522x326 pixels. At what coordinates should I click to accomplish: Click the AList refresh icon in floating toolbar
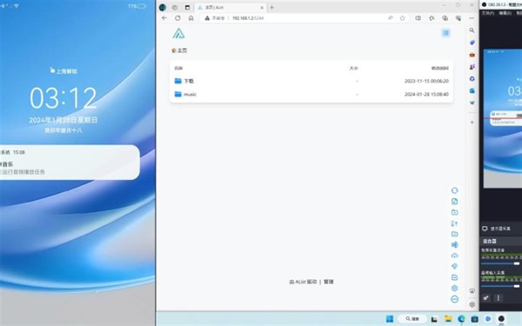click(454, 190)
